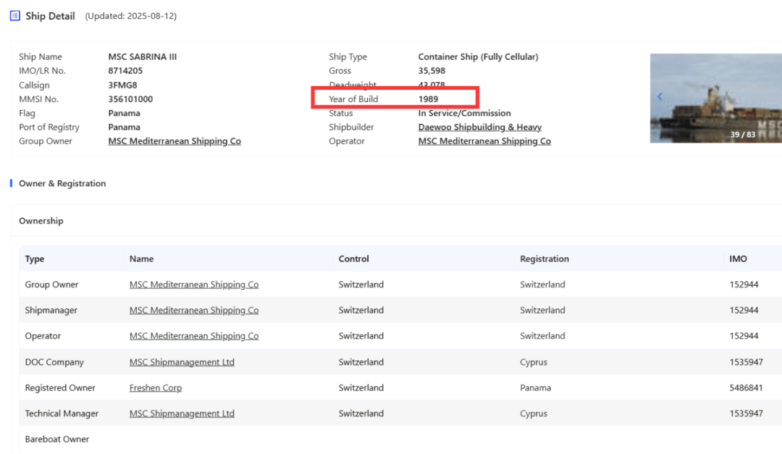
Task: Select MMSI number 356101000
Action: 130,99
